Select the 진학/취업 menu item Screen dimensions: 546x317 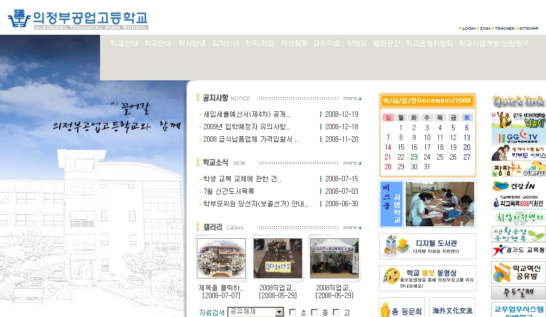(259, 43)
